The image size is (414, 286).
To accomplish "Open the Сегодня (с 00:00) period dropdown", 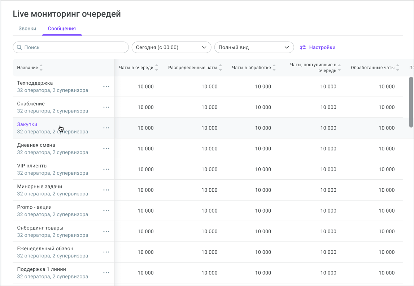I will (x=171, y=47).
